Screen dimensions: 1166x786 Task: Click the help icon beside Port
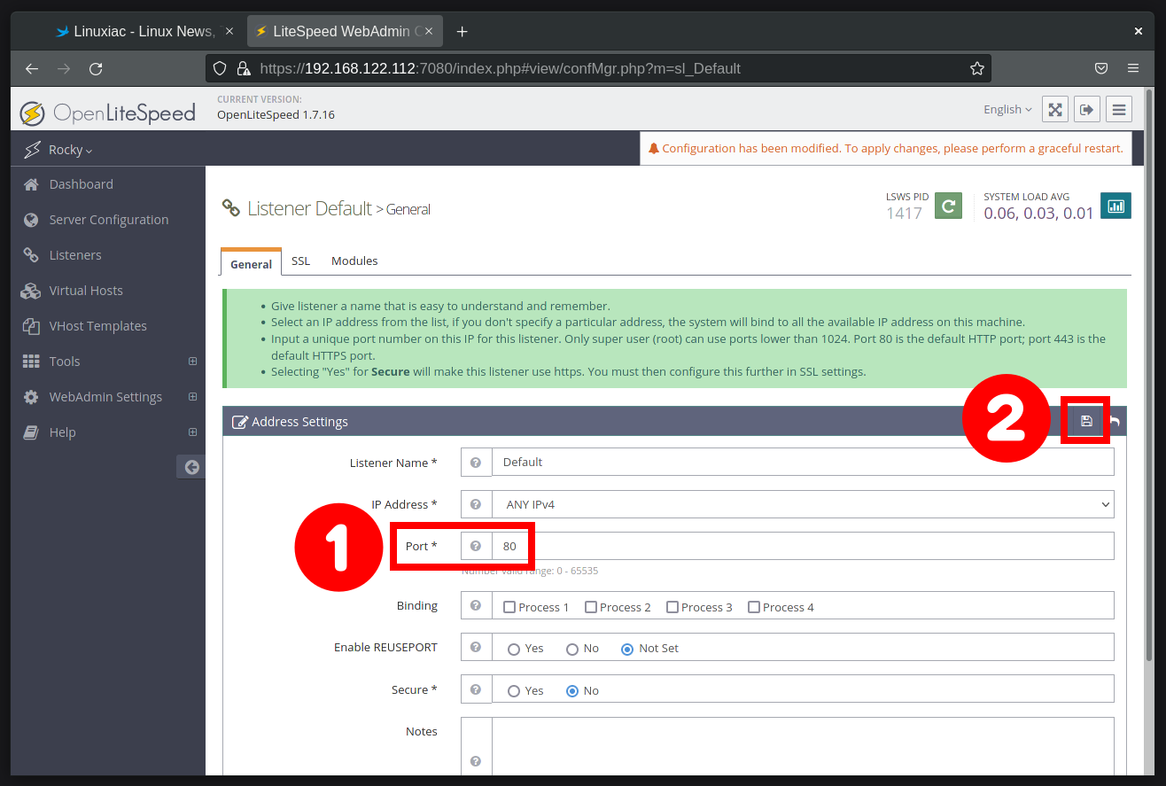[476, 546]
